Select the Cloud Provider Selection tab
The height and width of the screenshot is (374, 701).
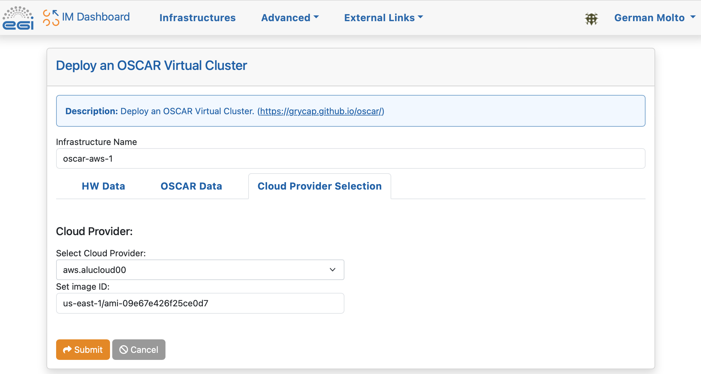[319, 186]
